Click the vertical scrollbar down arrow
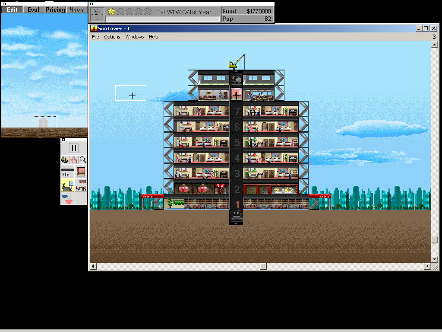The image size is (442, 332). coord(434,259)
